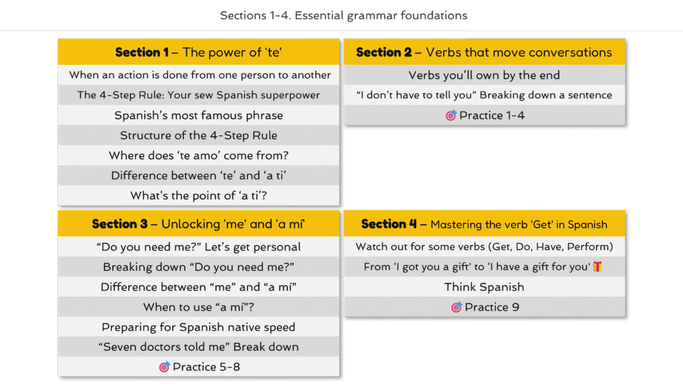This screenshot has height=386, width=683.
Task: Open 'Spanish's most famous phrase' lesson
Action: pyautogui.click(x=199, y=115)
